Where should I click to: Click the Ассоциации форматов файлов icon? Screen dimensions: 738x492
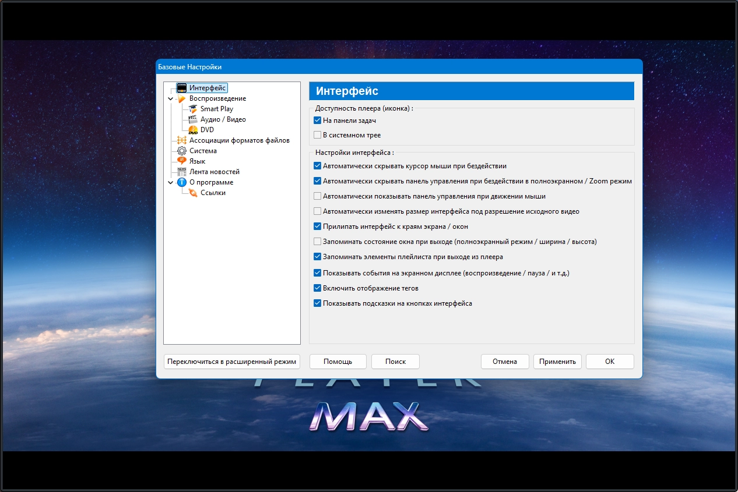tap(181, 140)
